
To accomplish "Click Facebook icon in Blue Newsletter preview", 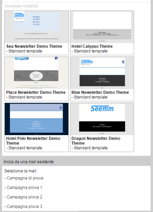I will click(x=123, y=62).
